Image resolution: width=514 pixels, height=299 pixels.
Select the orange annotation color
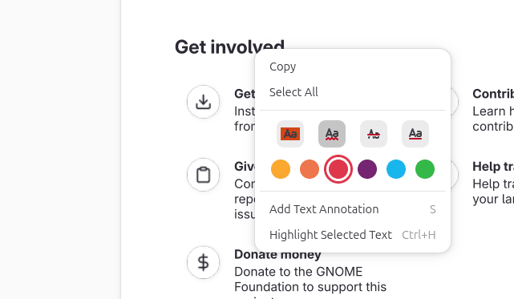coord(310,169)
